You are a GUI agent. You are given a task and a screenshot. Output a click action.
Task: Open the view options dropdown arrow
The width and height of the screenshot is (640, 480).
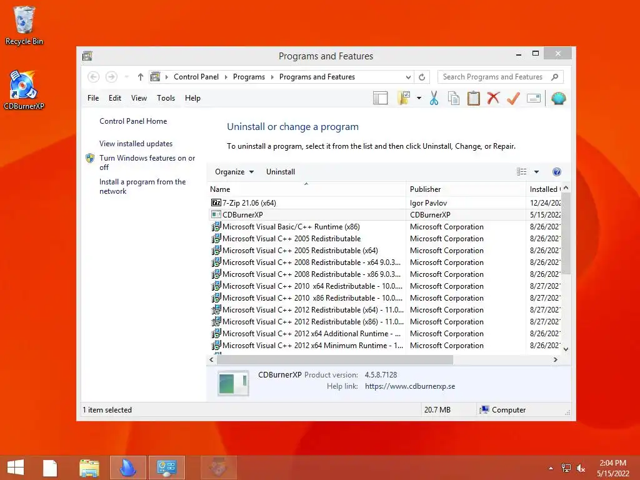[x=536, y=172]
